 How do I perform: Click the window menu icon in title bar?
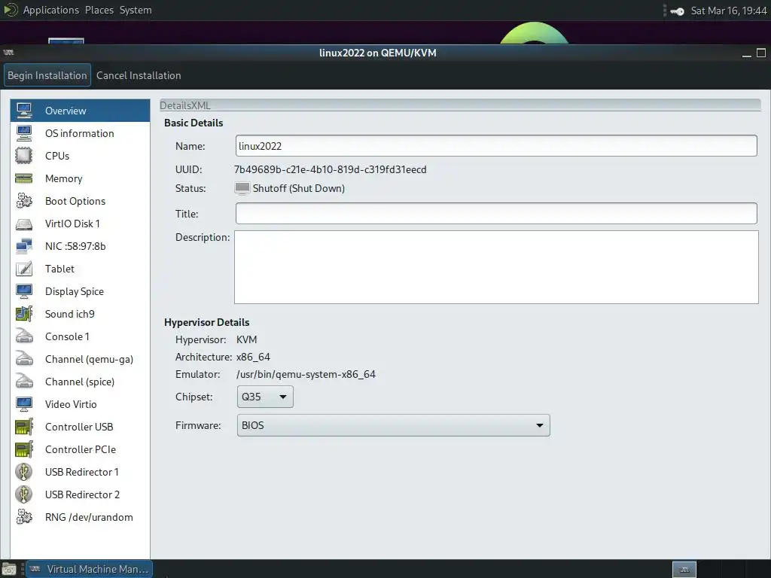point(8,53)
